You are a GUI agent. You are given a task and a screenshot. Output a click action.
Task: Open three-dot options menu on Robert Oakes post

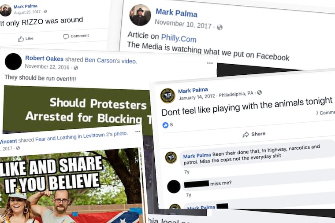[210, 63]
